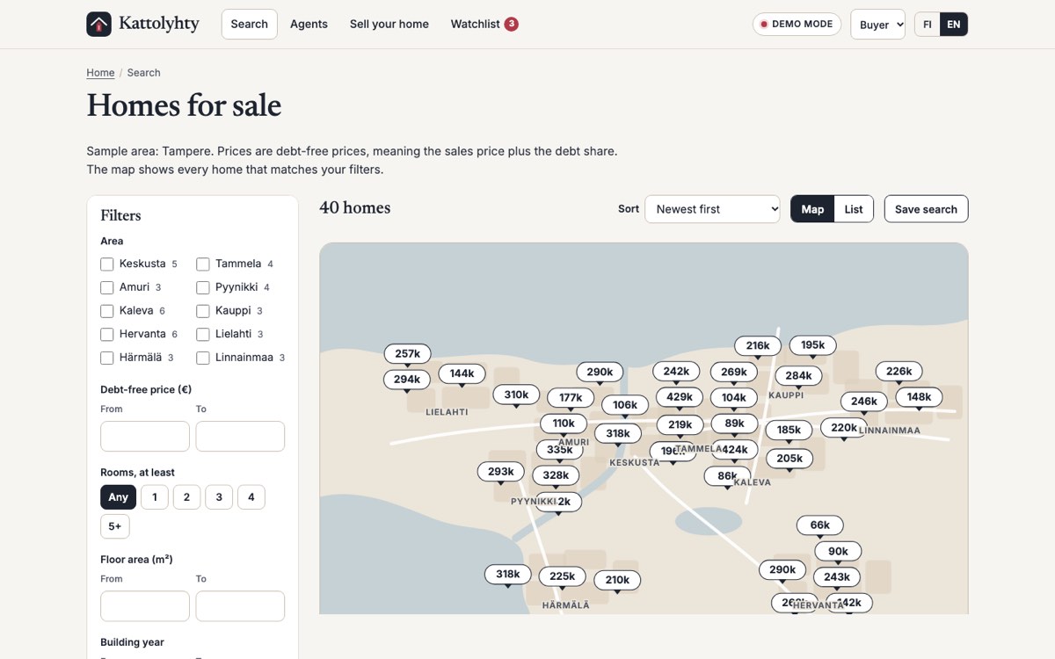Select the 185k map price marker
The width and height of the screenshot is (1055, 659).
click(789, 430)
